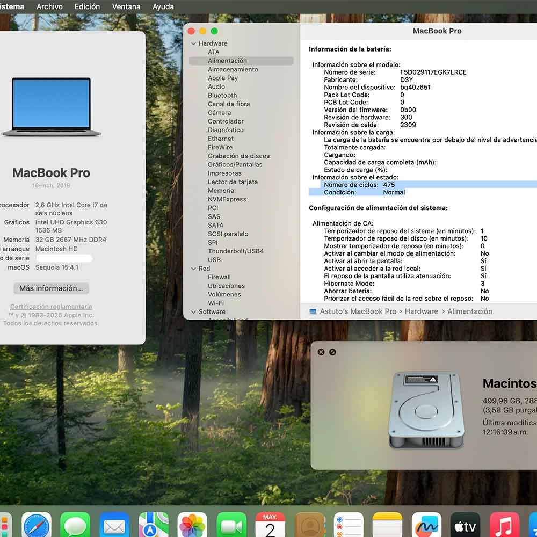Click Alimentación in the bottom path bar
The height and width of the screenshot is (537, 537).
pos(470,311)
